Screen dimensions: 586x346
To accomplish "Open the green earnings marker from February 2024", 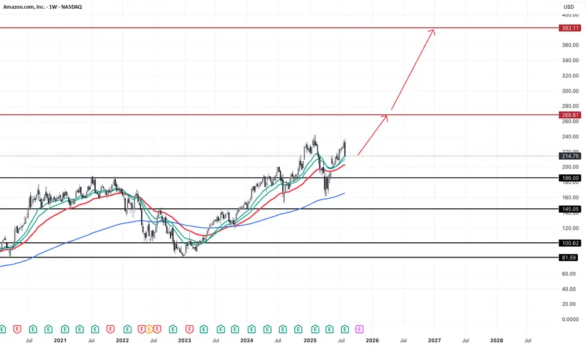I will pos(252,329).
